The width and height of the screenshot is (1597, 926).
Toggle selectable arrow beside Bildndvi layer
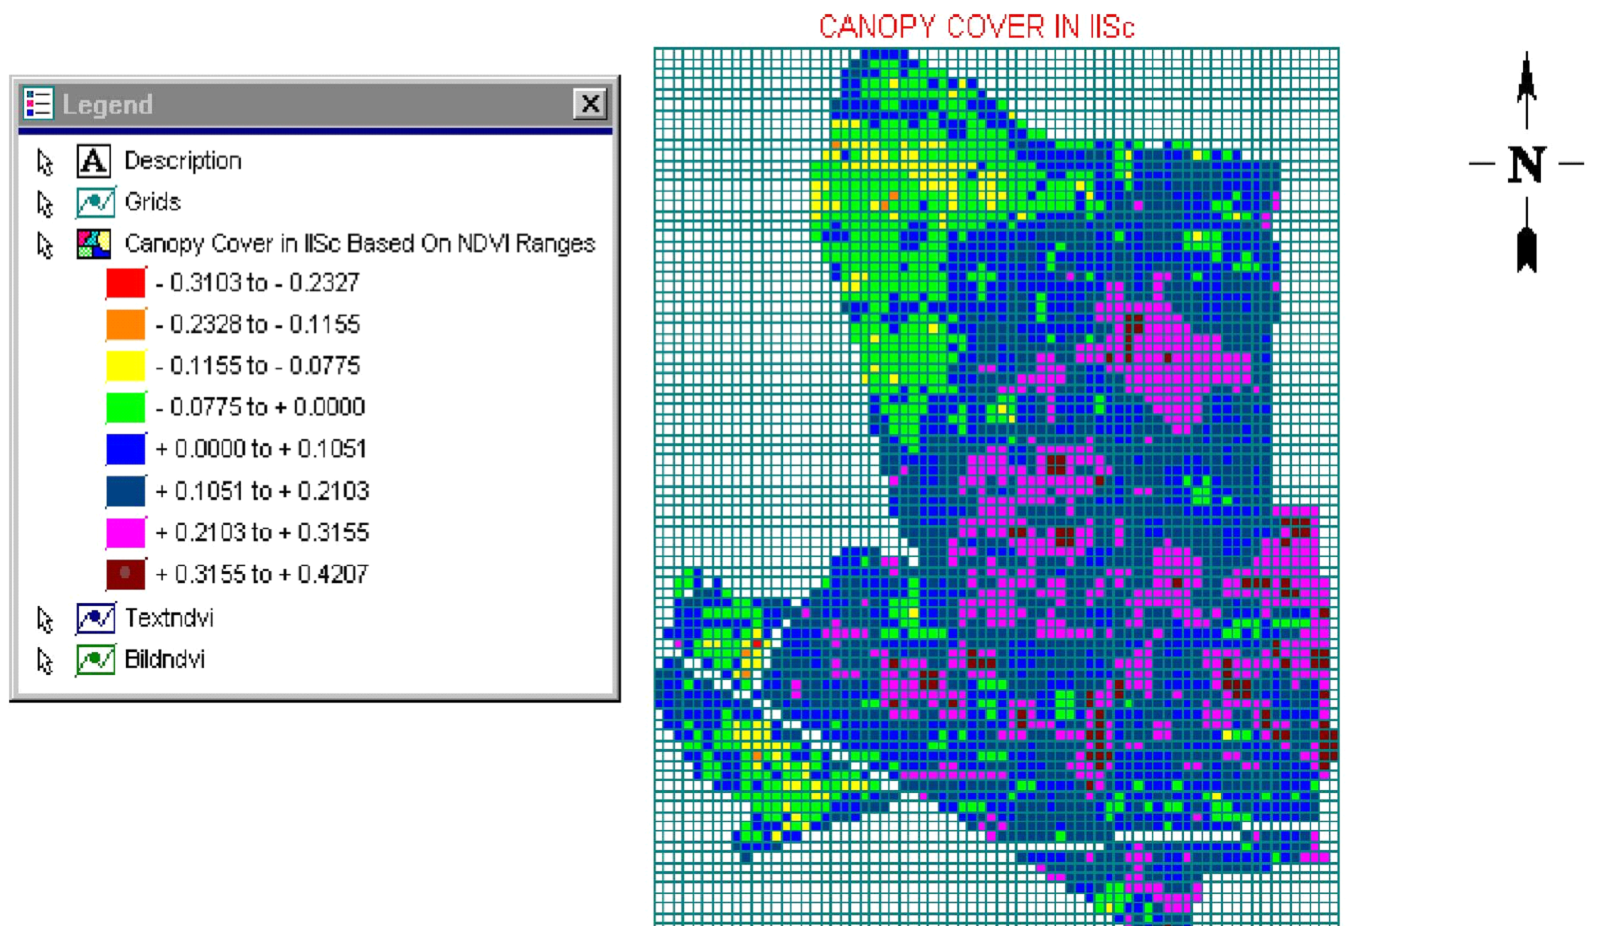click(x=45, y=661)
